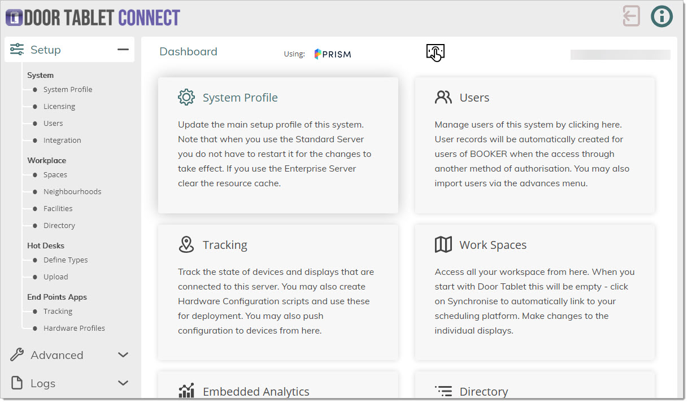This screenshot has width=688, height=403.
Task: Click the Users people icon on card
Action: point(443,98)
